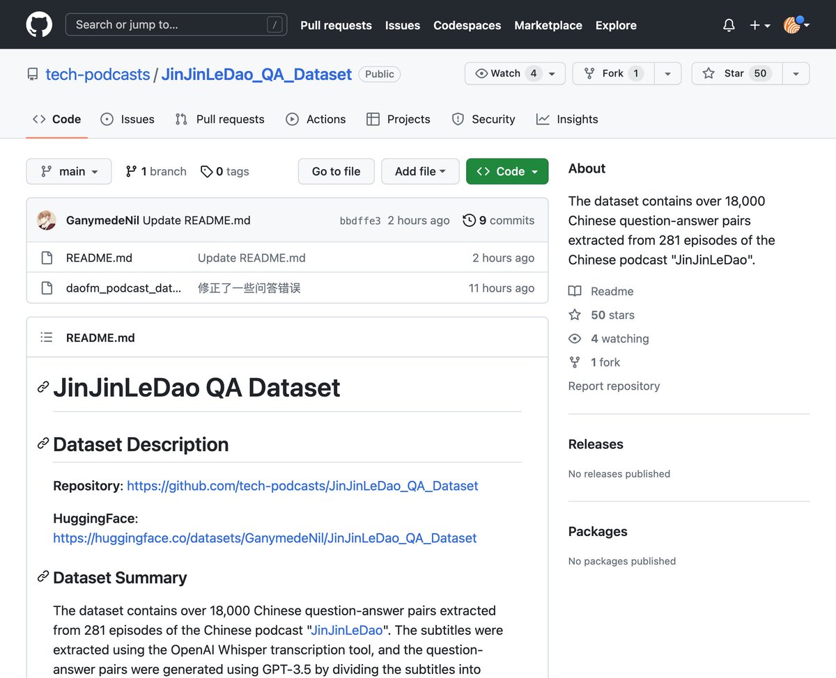Open the Releases heading link
The width and height of the screenshot is (836, 678).
[596, 444]
